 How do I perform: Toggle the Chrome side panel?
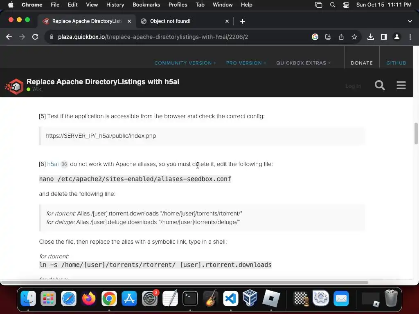(384, 37)
